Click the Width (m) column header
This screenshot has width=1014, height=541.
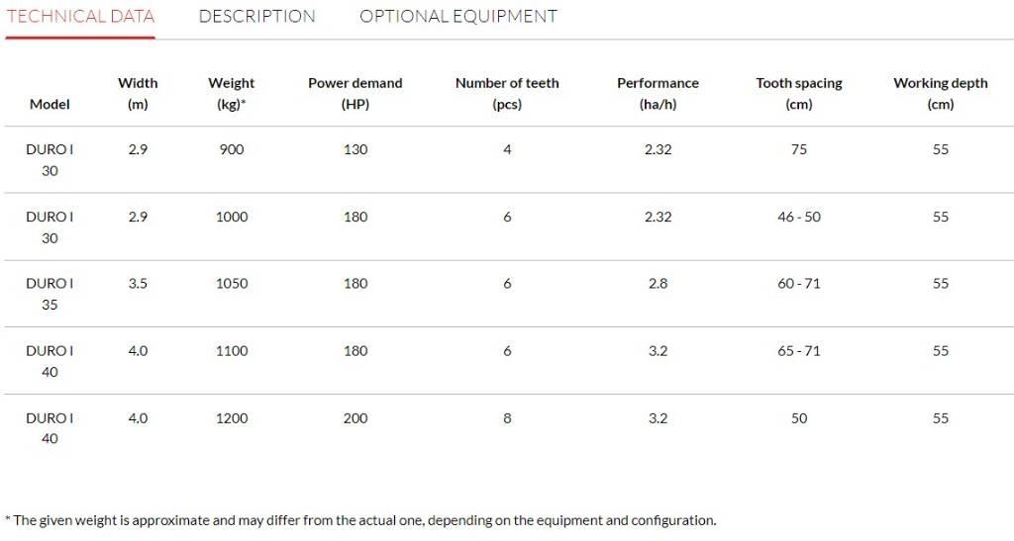click(138, 93)
